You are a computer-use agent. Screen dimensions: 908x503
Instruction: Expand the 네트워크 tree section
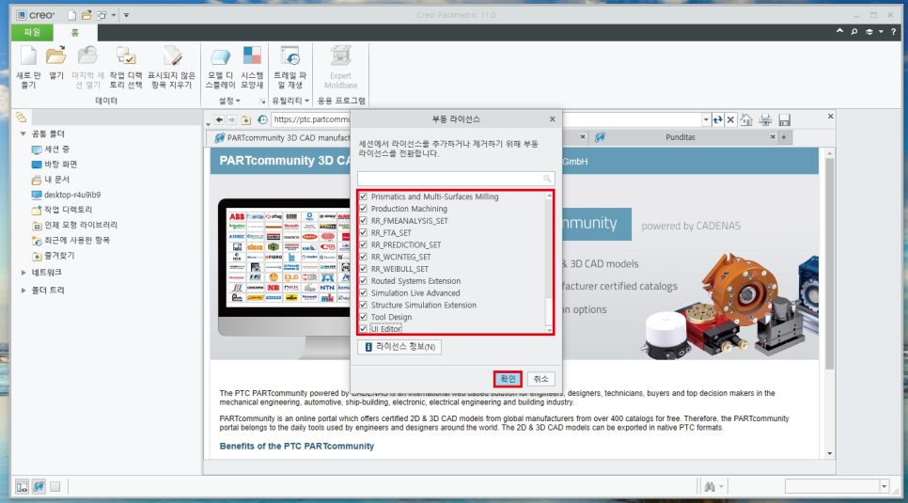tap(23, 273)
